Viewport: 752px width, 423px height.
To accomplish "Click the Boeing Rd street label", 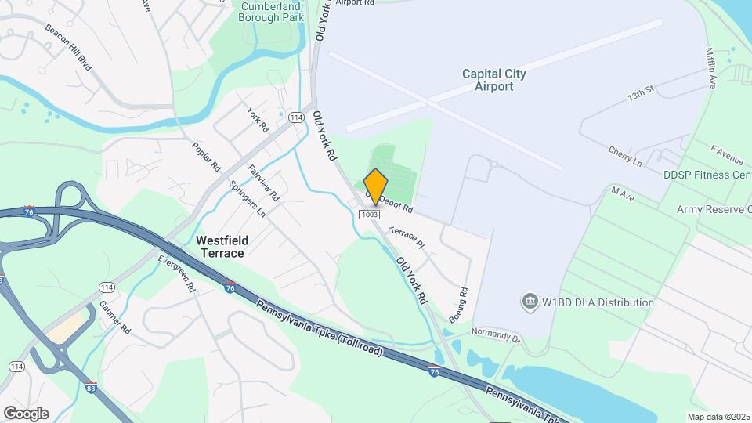I will 458,305.
